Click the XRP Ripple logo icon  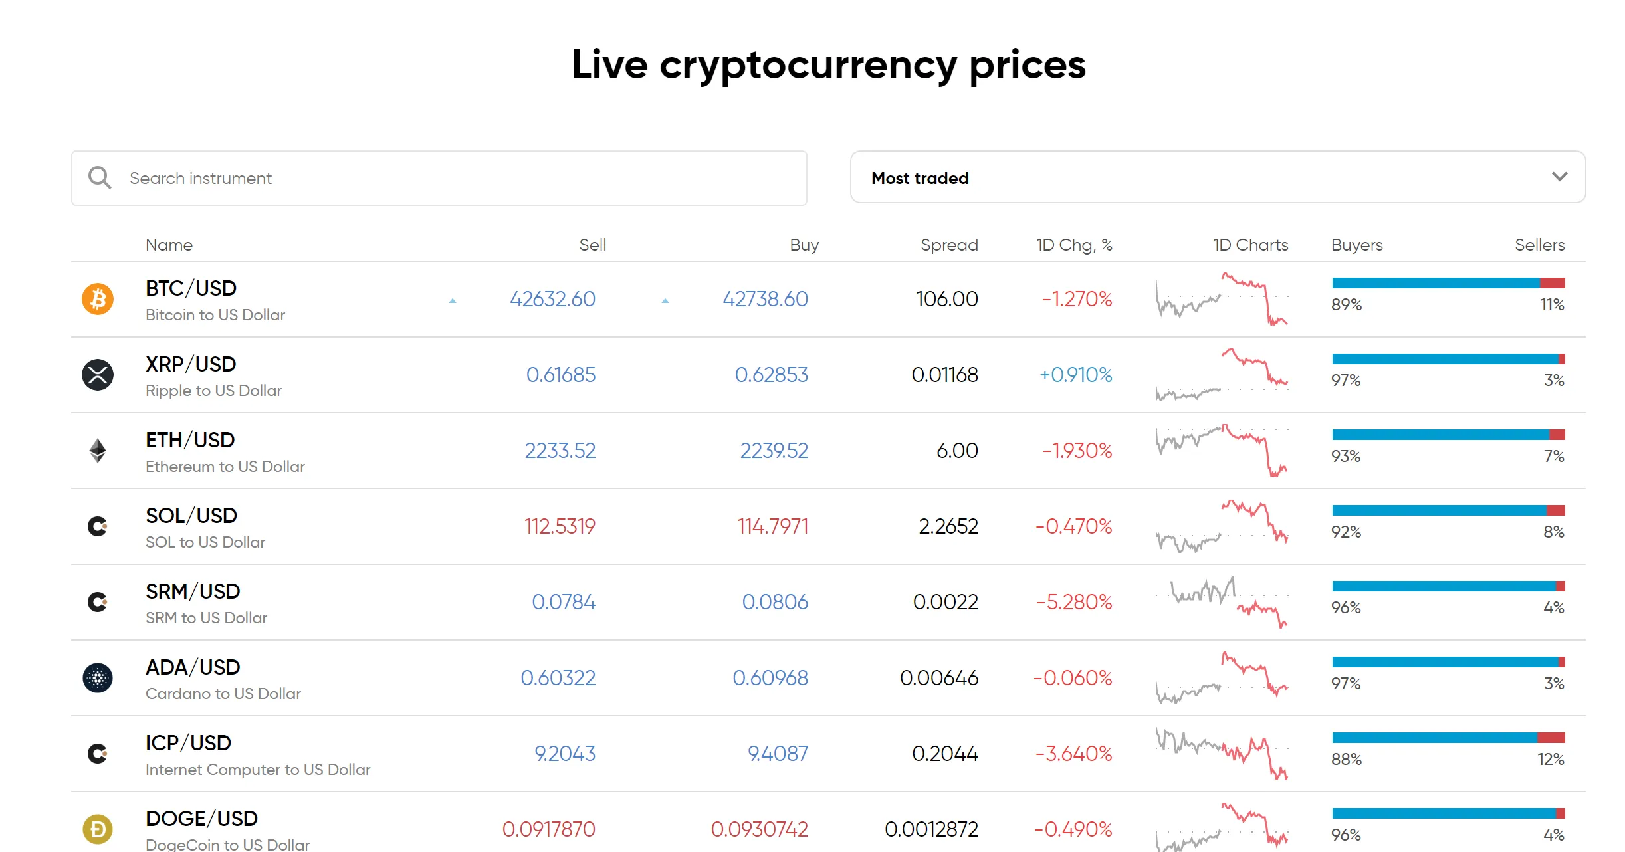(98, 375)
